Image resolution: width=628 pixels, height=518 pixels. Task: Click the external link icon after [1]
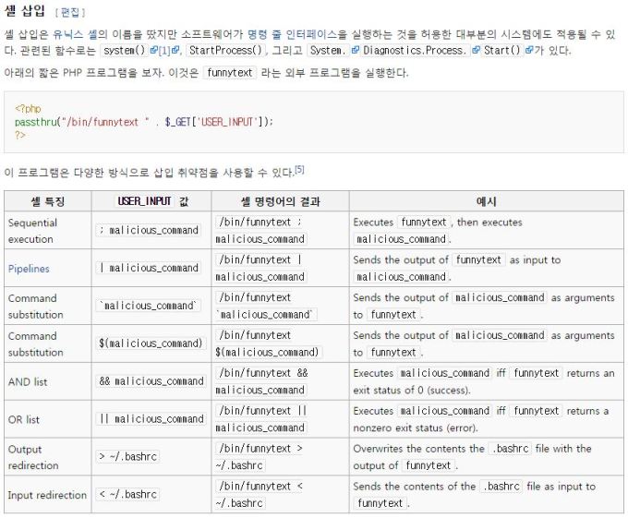click(x=175, y=51)
